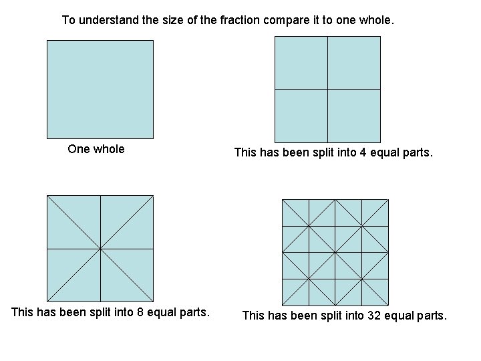Select the 'split into 4 equal parts' caption
Viewport: 481px width, 361px height.
point(333,152)
